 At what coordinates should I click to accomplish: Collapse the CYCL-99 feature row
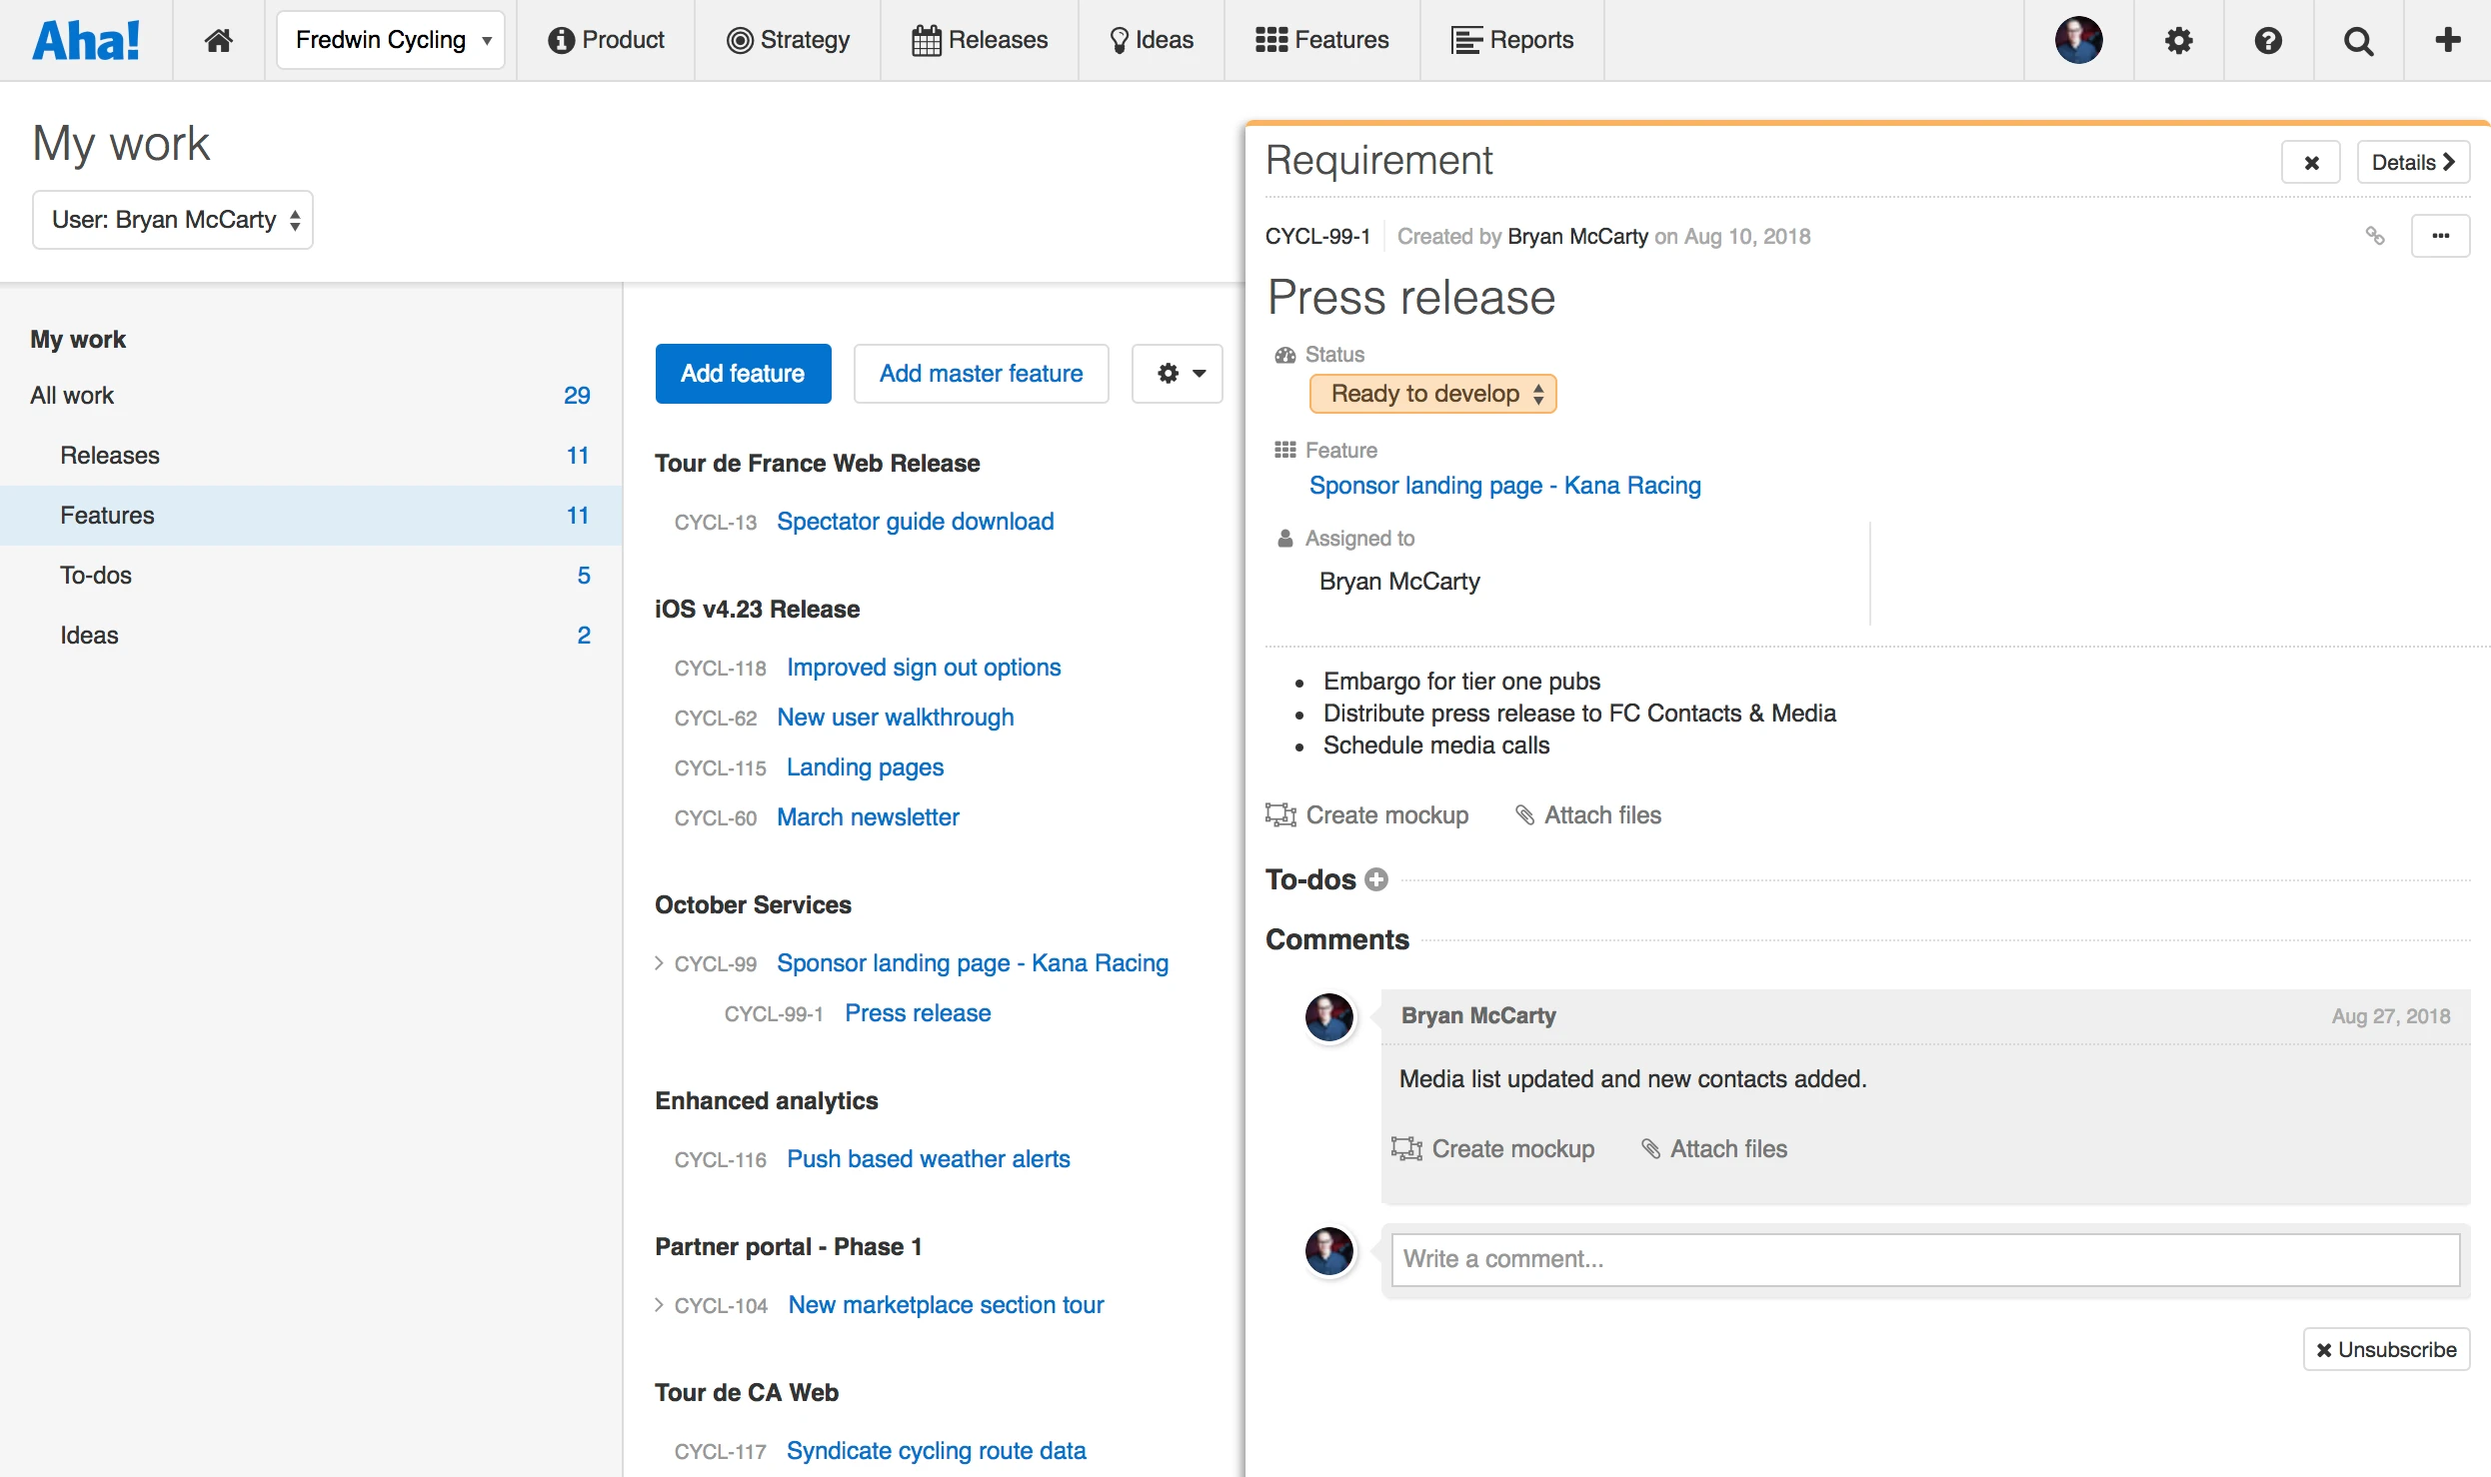(x=659, y=963)
